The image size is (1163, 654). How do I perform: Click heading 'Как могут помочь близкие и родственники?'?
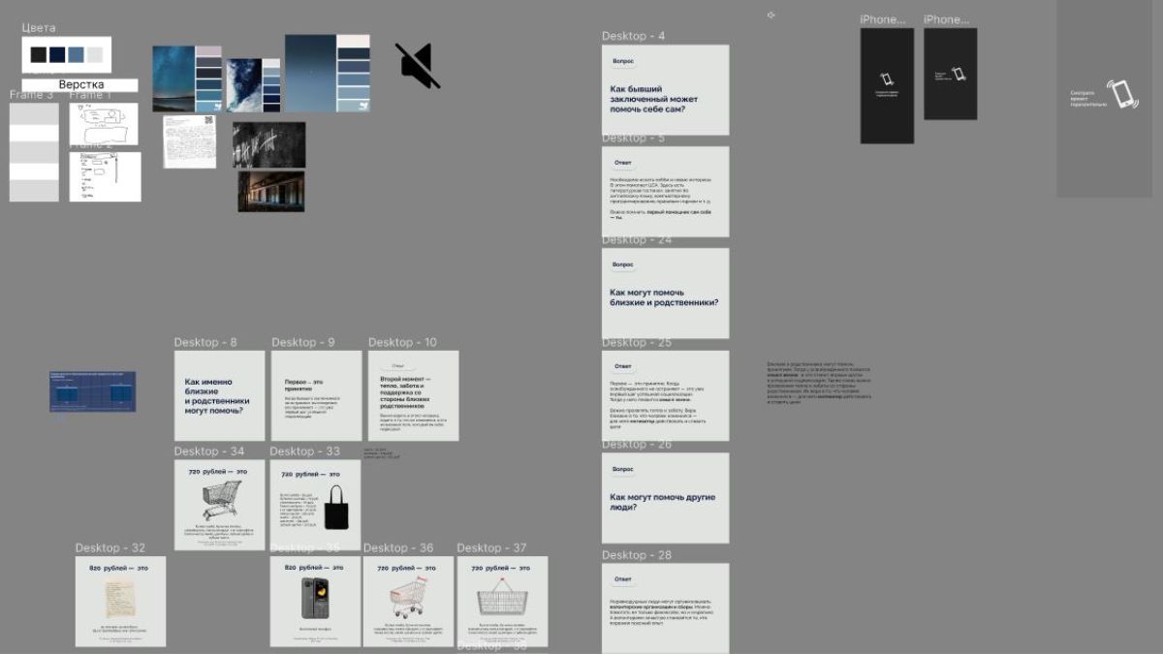pyautogui.click(x=664, y=297)
